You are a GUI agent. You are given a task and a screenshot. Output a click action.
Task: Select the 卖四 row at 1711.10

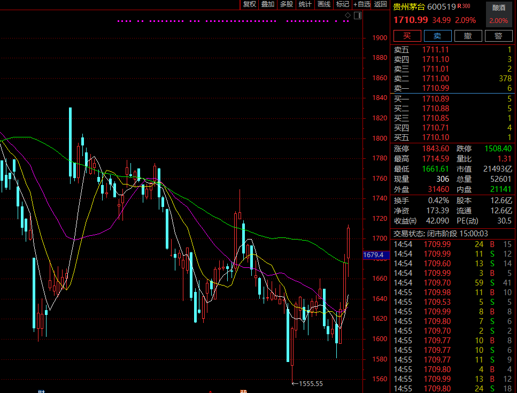453,59
